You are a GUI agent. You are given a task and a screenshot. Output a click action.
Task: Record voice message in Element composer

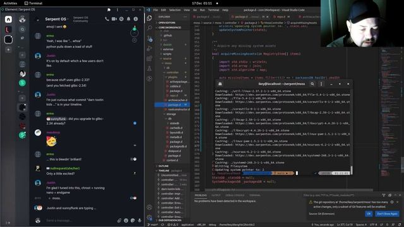140,220
